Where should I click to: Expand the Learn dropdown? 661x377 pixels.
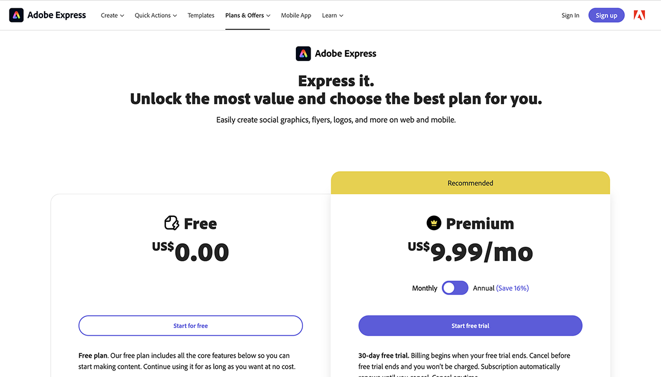pyautogui.click(x=332, y=15)
